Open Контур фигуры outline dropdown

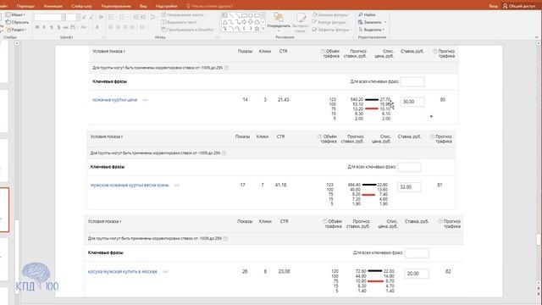coord(329,22)
